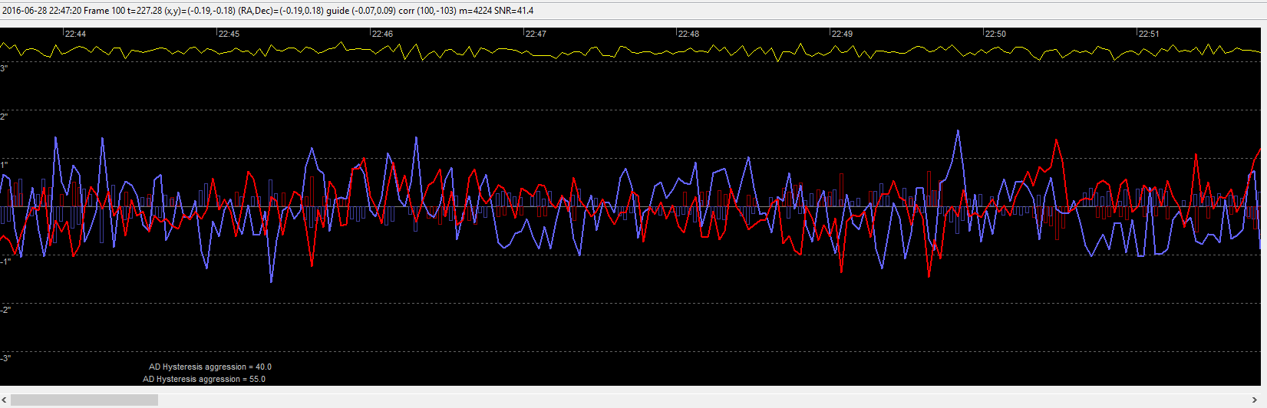Click the 22:51 timeline marker
The height and width of the screenshot is (408, 1267).
click(x=1149, y=34)
